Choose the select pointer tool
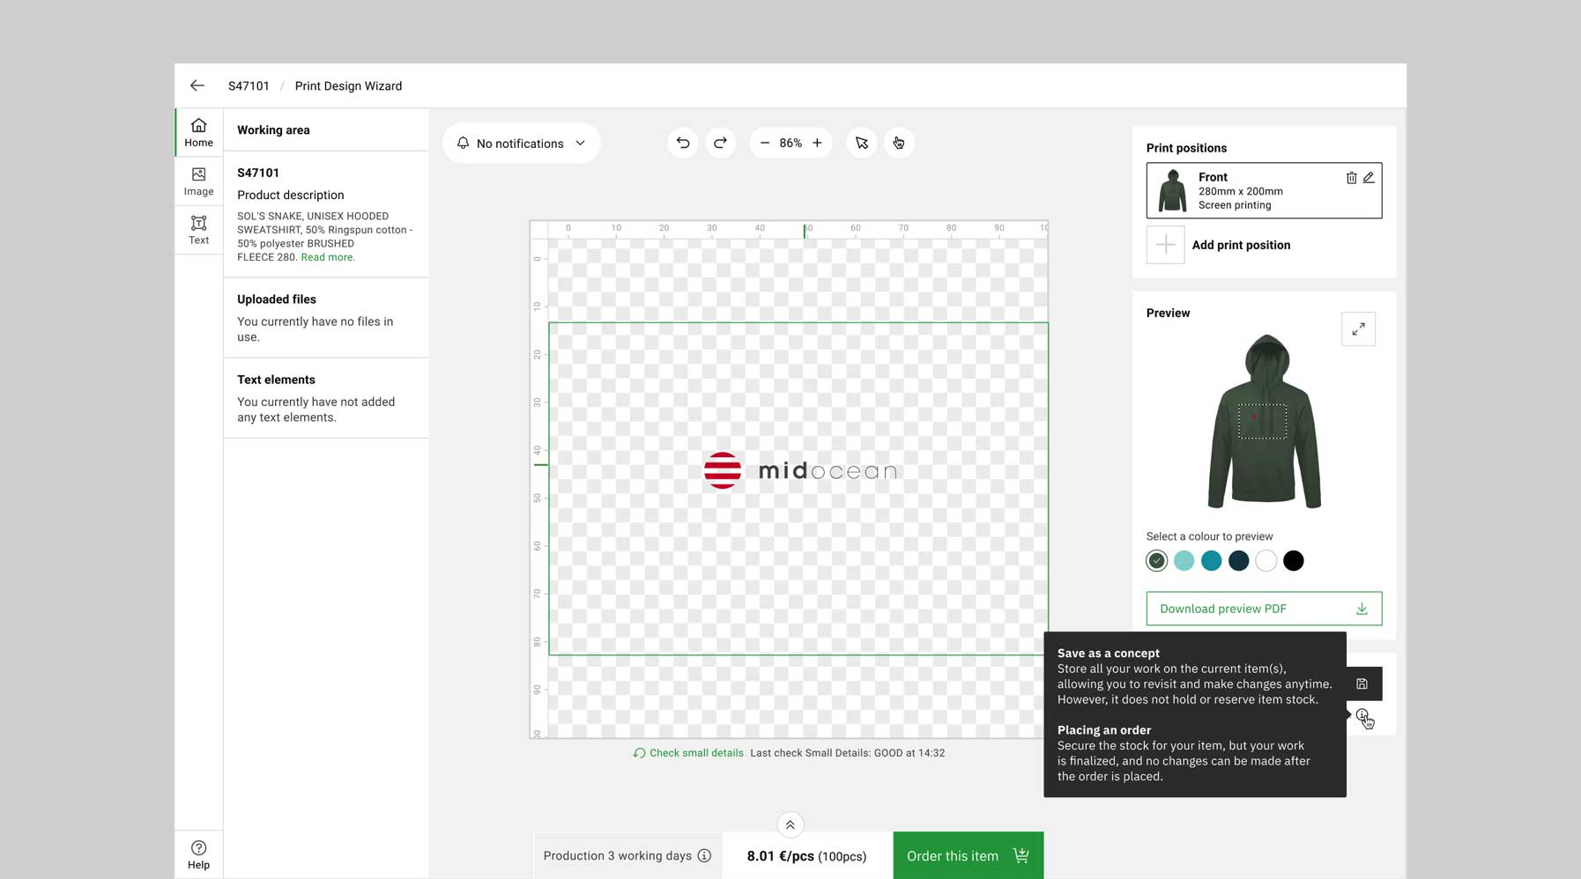The height and width of the screenshot is (879, 1581). point(862,143)
